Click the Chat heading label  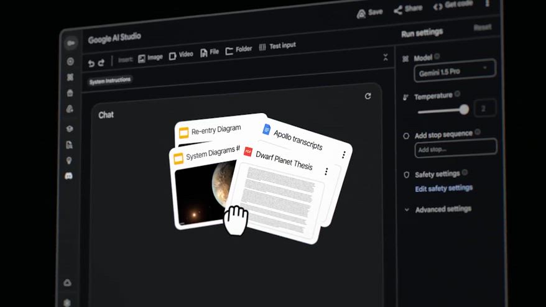[x=106, y=115]
